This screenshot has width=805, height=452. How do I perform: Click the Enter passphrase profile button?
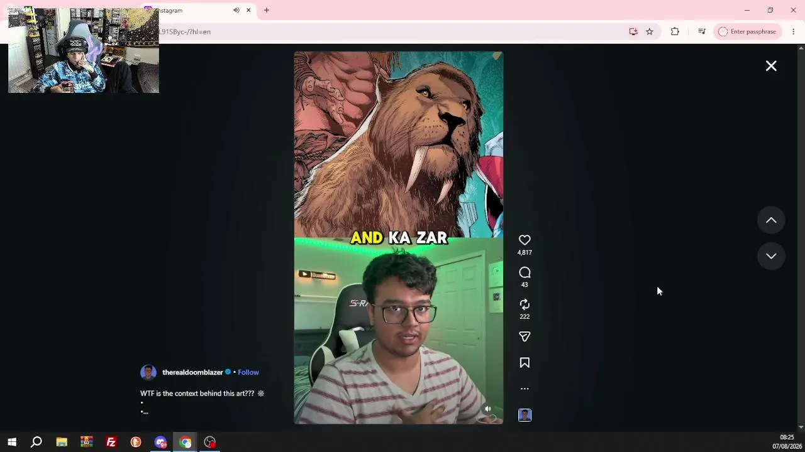coord(747,31)
